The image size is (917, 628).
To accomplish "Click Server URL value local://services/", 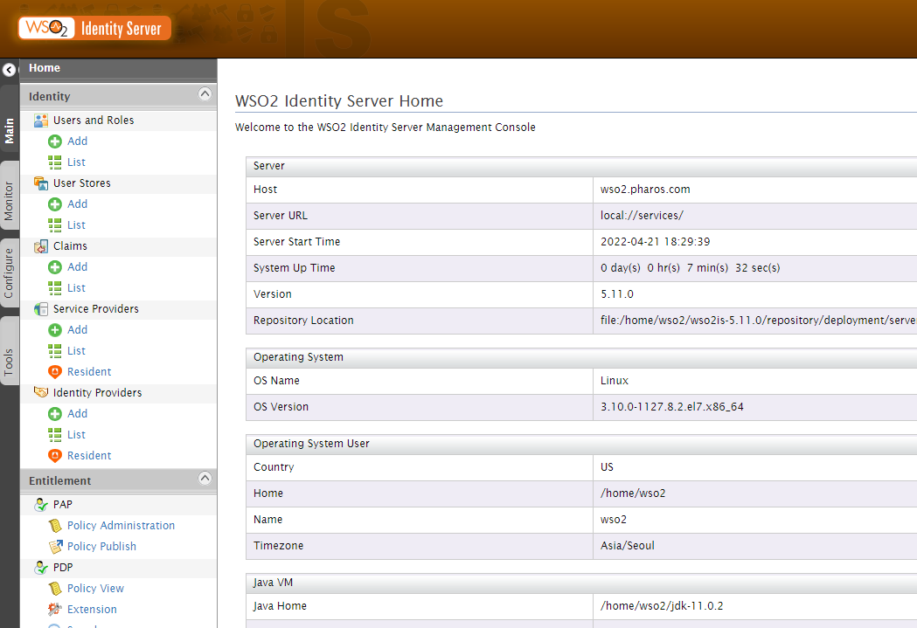I will point(642,216).
